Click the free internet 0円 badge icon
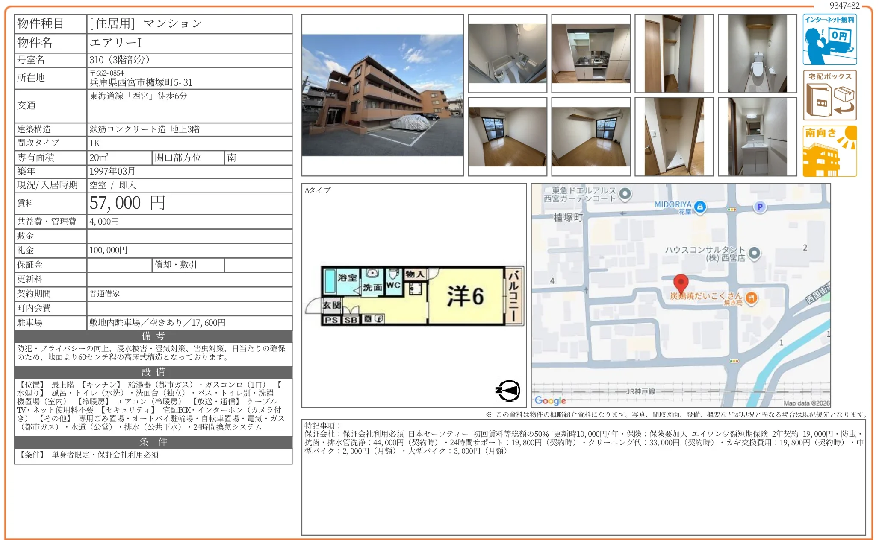This screenshot has width=879, height=540. point(829,39)
